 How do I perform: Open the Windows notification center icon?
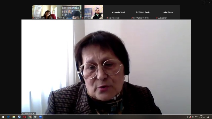click(208, 117)
